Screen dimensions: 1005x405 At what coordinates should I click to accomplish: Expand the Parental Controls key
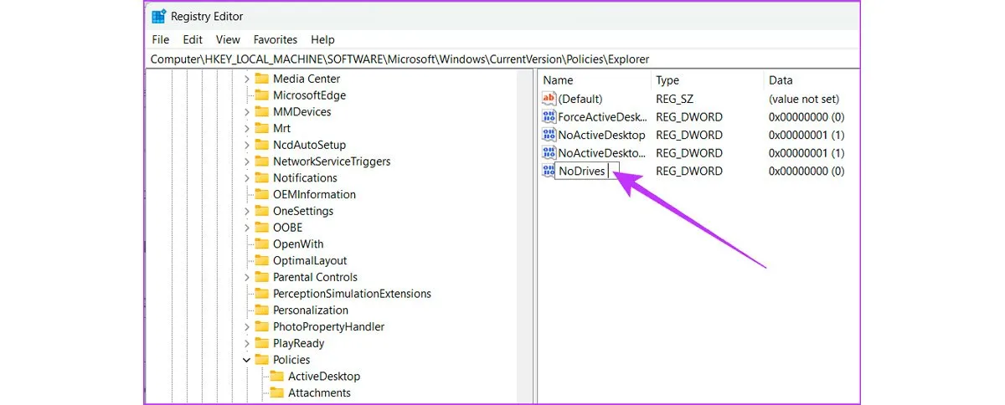click(x=246, y=277)
